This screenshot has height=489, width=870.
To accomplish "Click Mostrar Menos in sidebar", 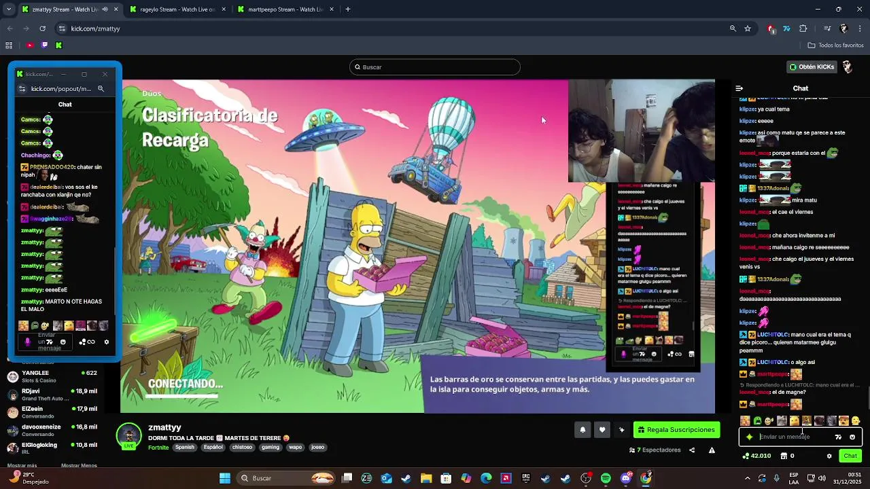I will [79, 465].
